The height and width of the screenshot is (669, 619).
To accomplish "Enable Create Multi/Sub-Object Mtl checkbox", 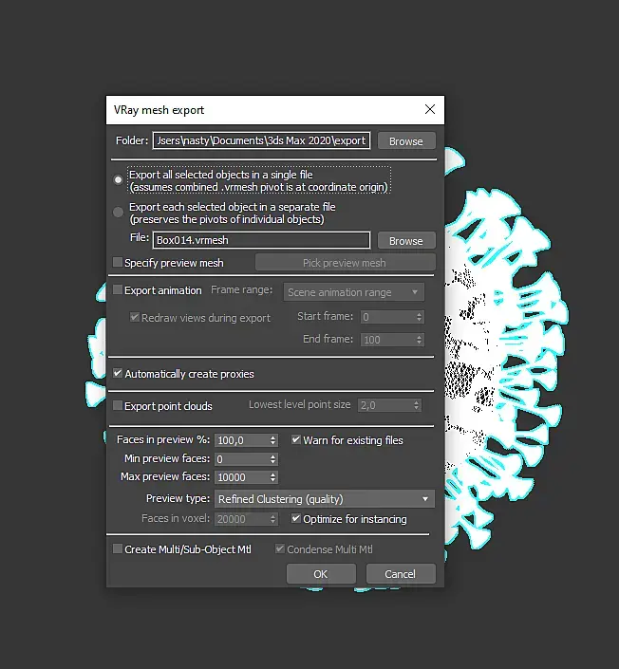I will (x=118, y=548).
